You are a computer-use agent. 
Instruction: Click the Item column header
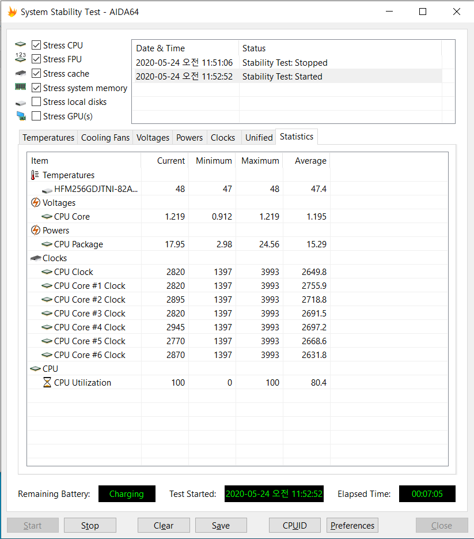pyautogui.click(x=84, y=160)
